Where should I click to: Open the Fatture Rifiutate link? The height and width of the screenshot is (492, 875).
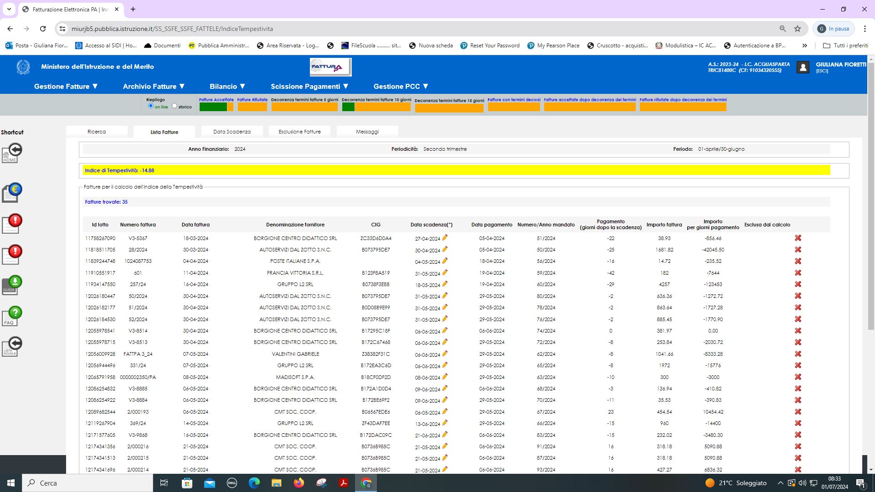pyautogui.click(x=252, y=100)
